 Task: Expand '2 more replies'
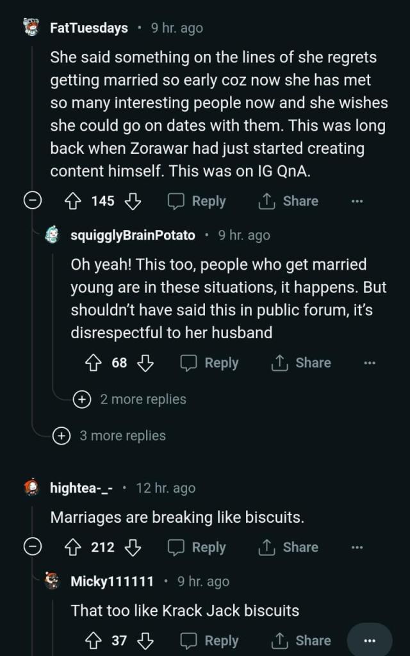click(81, 399)
